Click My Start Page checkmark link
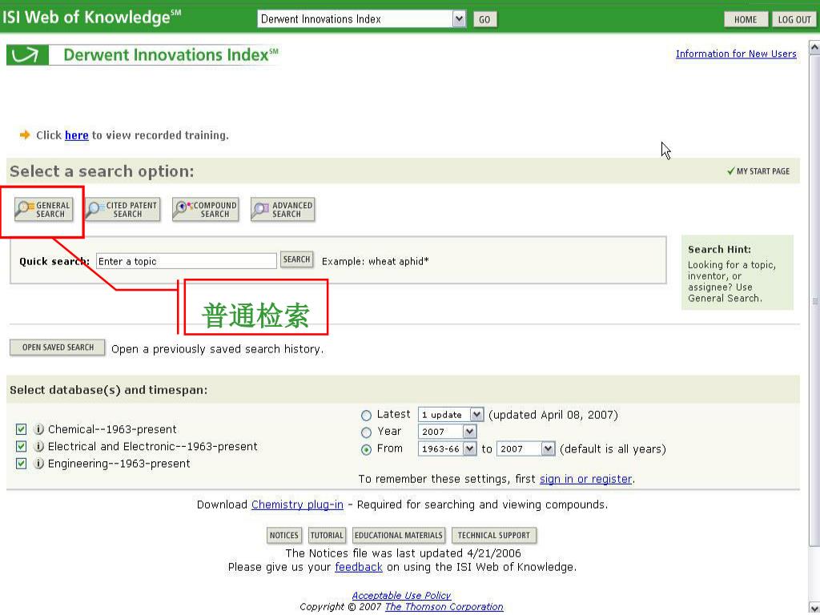This screenshot has width=820, height=615. 758,171
